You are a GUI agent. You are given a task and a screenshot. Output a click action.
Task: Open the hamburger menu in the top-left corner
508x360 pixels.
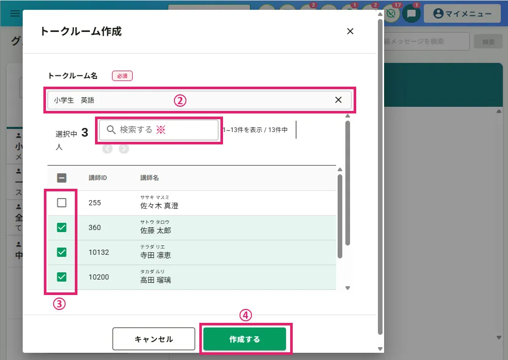[15, 13]
